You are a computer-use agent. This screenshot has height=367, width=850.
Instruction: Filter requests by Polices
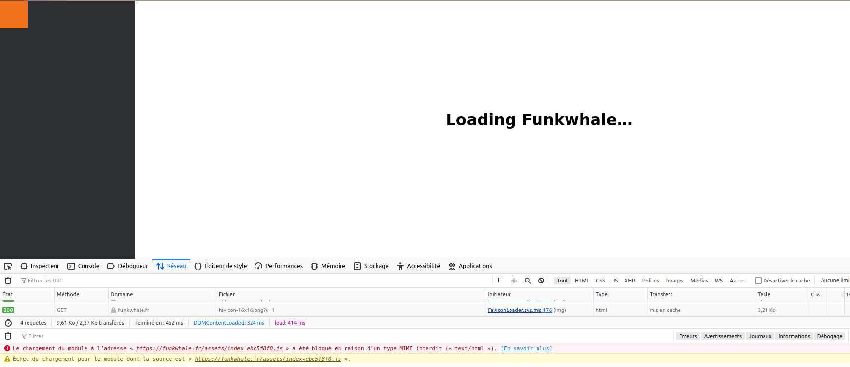(651, 281)
